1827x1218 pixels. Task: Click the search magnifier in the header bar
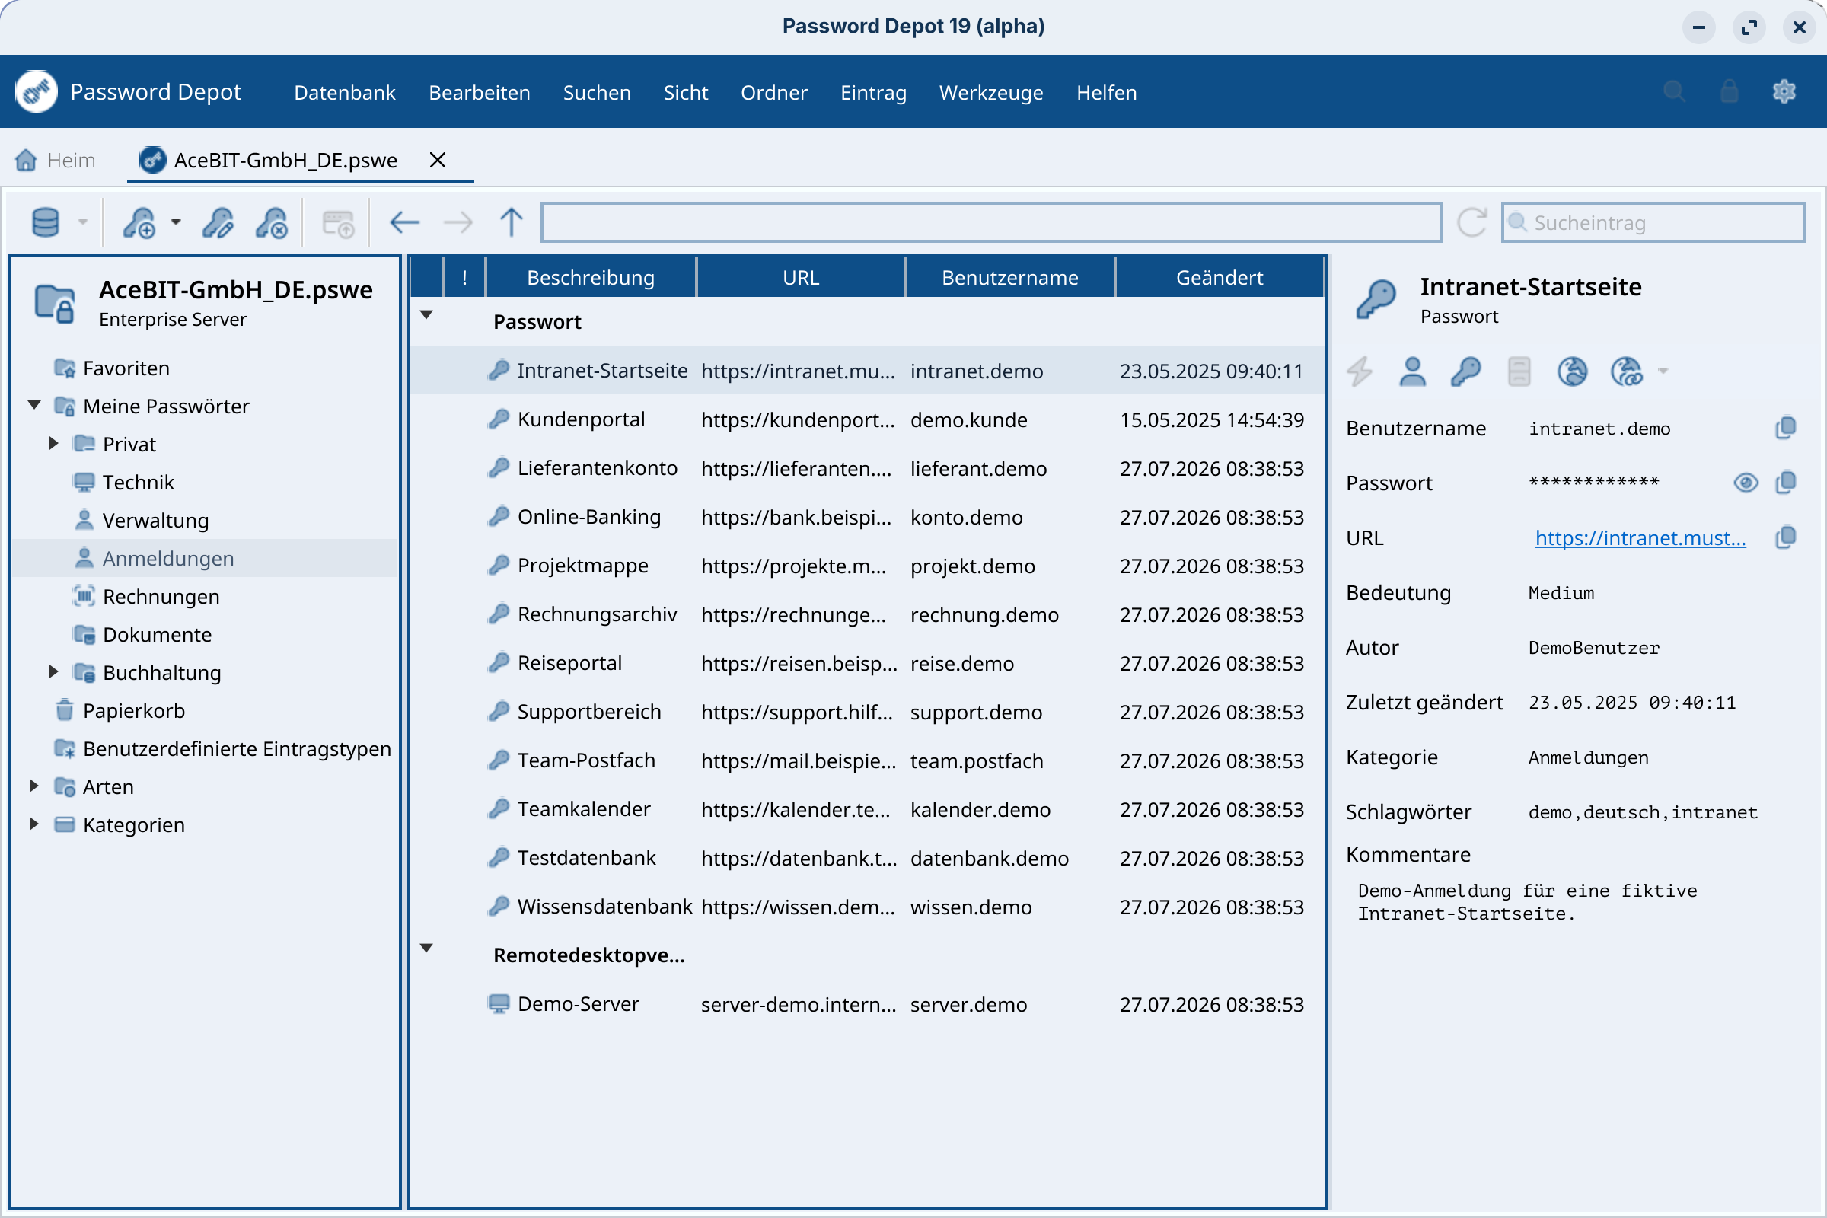(x=1674, y=91)
